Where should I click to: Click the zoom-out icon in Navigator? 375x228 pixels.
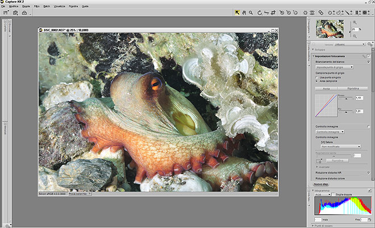pos(355,36)
